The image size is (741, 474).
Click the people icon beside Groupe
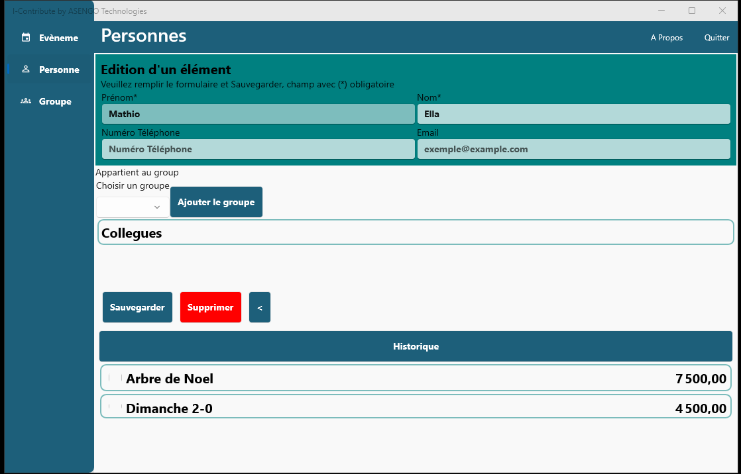click(26, 101)
